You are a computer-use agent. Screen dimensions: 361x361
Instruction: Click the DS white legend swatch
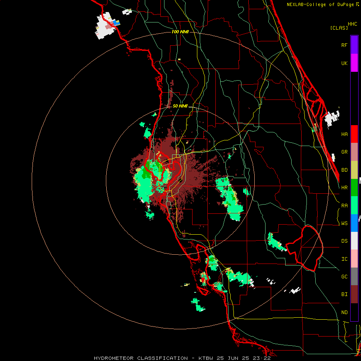coord(354,241)
